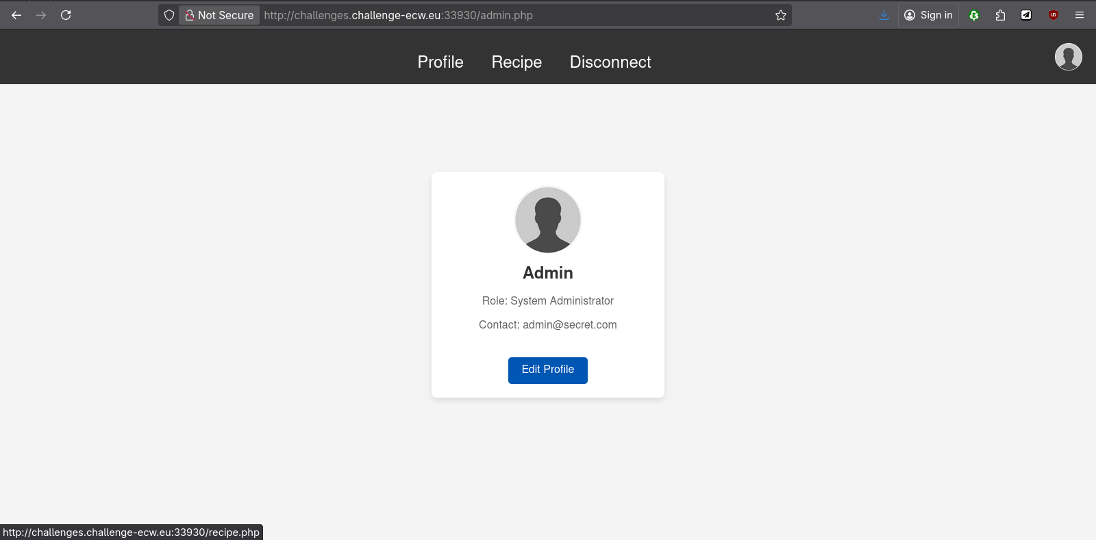Go back to the previous page
The height and width of the screenshot is (540, 1096).
16,15
